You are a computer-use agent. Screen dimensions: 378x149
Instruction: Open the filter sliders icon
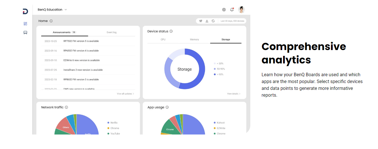point(201,21)
